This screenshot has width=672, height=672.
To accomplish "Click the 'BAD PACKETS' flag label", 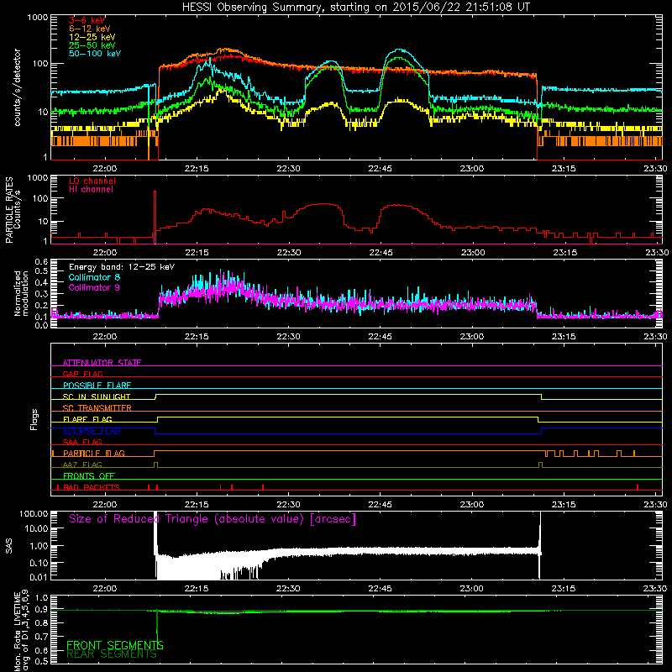I will click(92, 488).
